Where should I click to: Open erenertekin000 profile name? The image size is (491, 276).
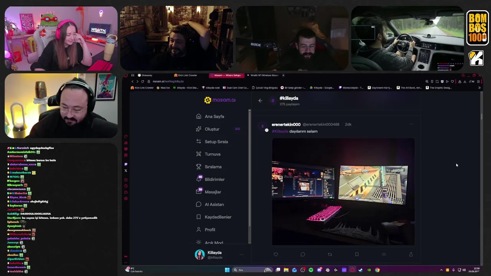tap(286, 125)
